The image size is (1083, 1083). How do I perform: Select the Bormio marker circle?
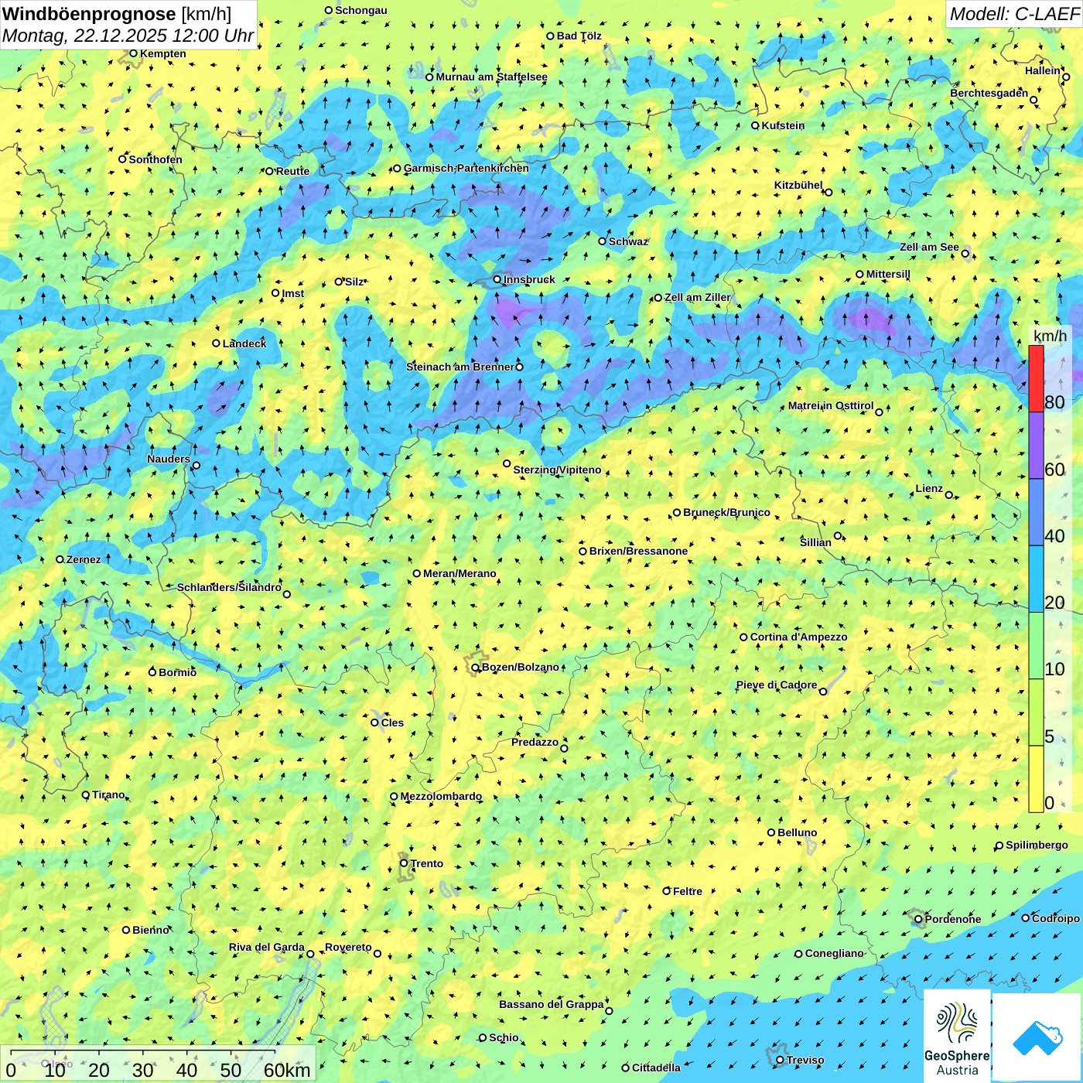click(152, 671)
